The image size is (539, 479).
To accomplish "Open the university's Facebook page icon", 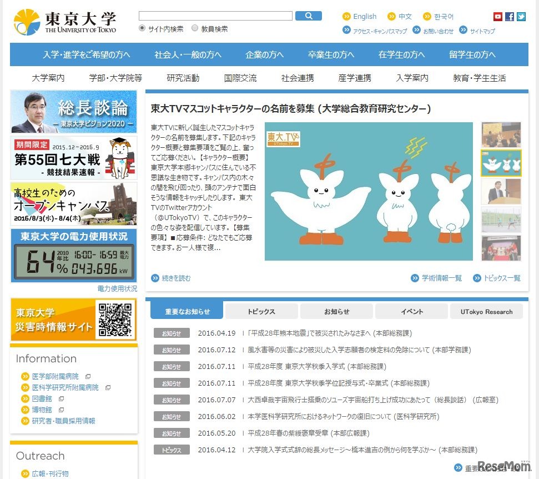I will [x=510, y=16].
